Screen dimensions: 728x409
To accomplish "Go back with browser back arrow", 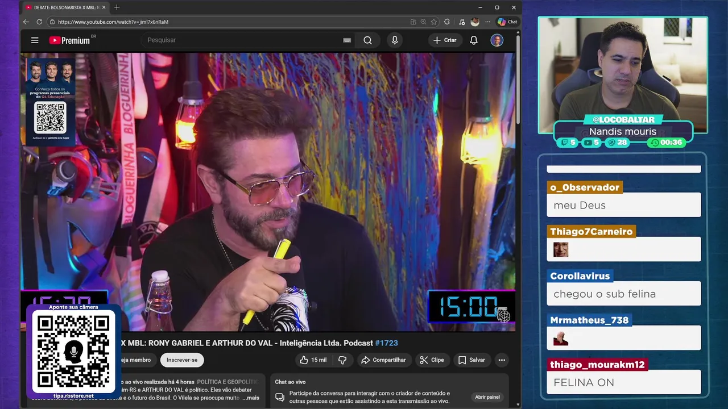I will pyautogui.click(x=26, y=22).
